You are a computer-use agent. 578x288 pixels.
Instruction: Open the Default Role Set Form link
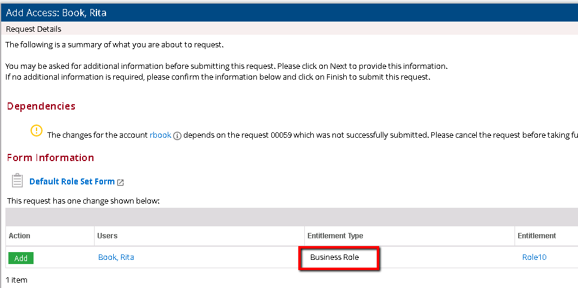click(72, 181)
